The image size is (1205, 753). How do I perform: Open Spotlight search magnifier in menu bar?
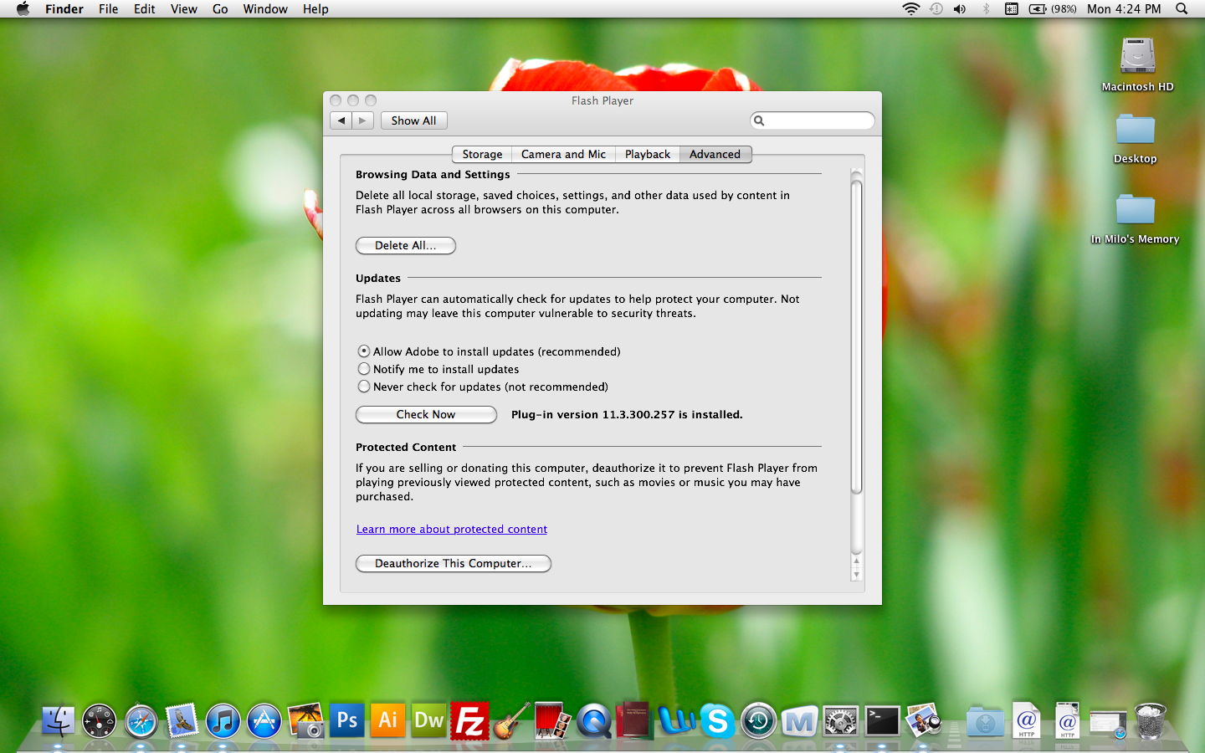click(1182, 8)
